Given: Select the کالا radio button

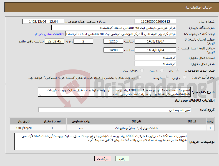Looking at the screenshot, I should pyautogui.click(x=178, y=71).
